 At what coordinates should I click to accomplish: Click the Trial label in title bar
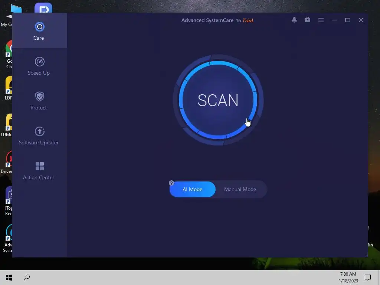pos(248,20)
